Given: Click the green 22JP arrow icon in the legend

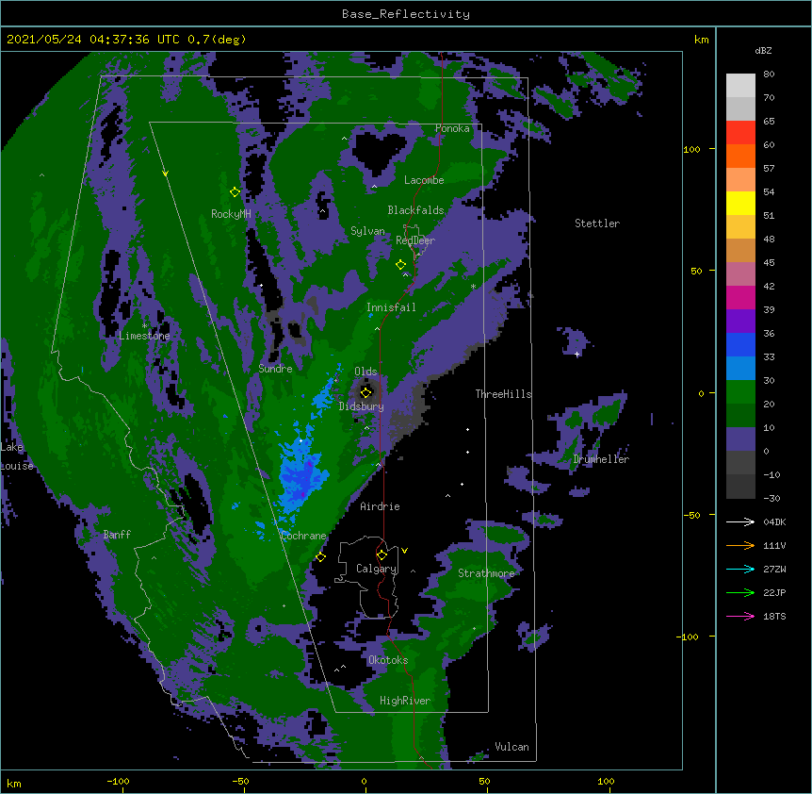Looking at the screenshot, I should pos(740,592).
